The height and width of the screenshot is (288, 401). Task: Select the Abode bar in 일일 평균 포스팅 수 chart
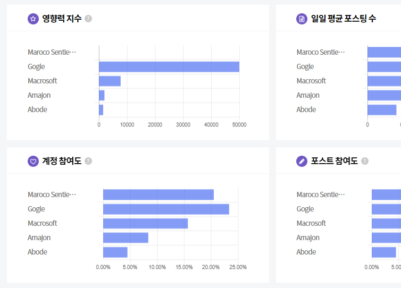(x=382, y=109)
